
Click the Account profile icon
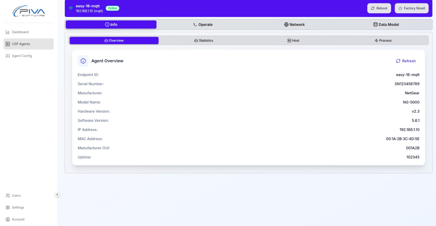(x=8, y=219)
